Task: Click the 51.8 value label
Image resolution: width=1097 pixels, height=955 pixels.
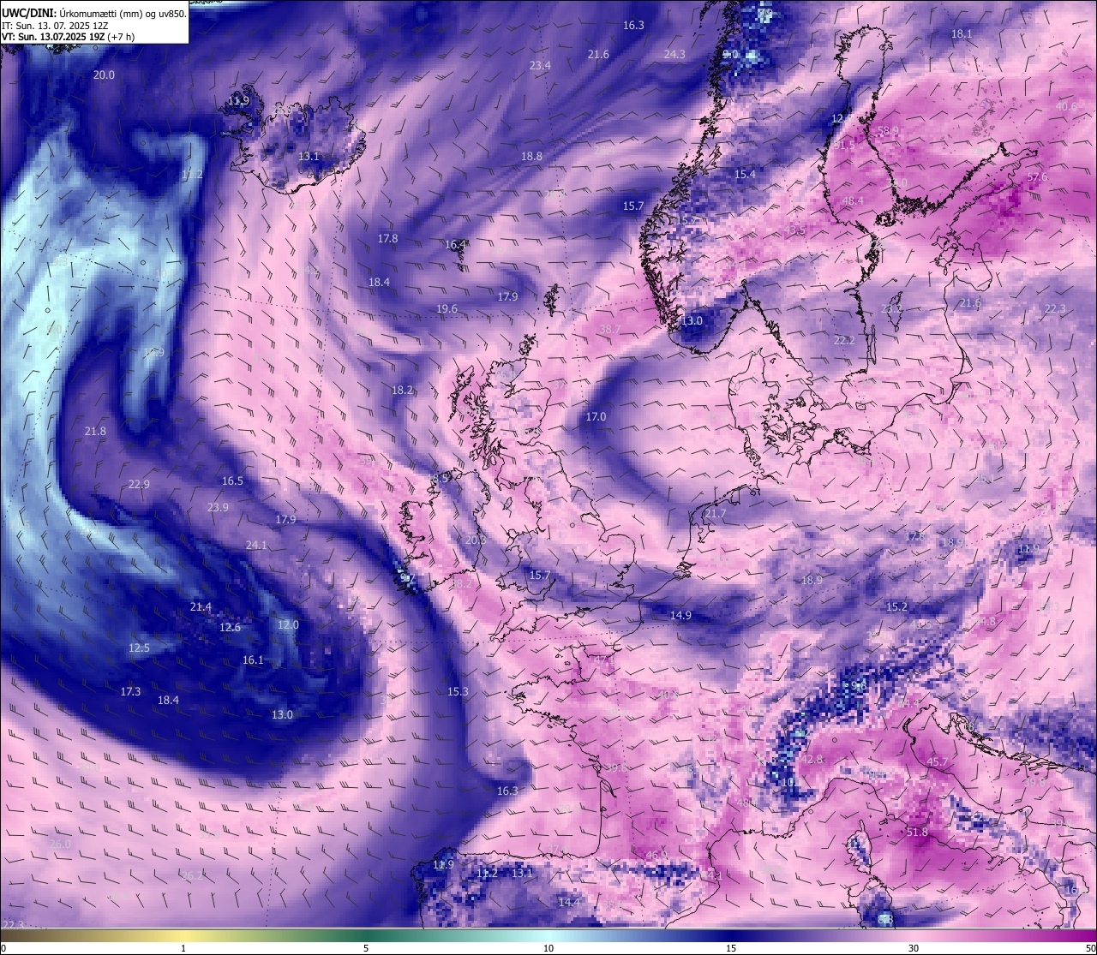Action: (917, 833)
